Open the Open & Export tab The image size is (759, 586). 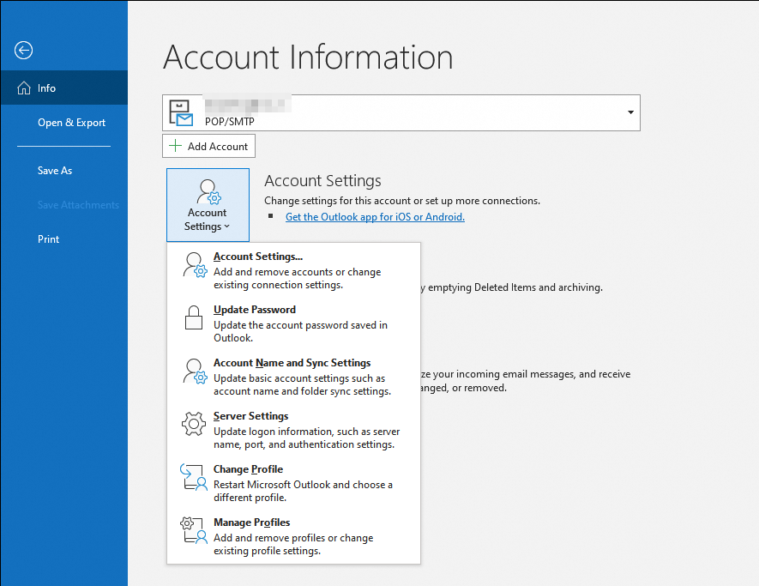tap(64, 123)
